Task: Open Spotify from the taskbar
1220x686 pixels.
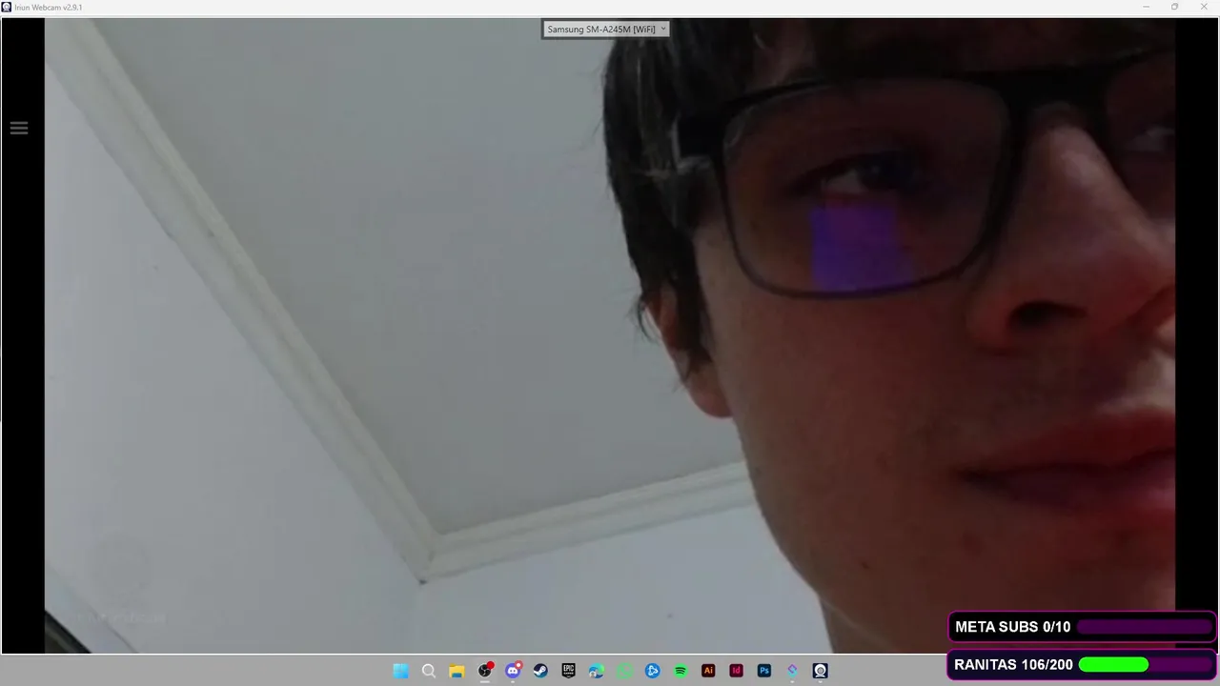Action: [681, 671]
